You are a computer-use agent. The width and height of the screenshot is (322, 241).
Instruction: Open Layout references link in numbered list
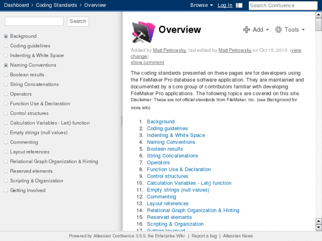167,204
